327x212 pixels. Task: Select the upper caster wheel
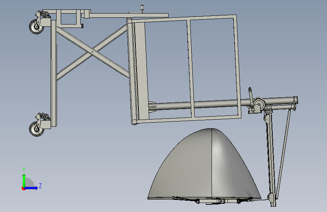click(36, 27)
